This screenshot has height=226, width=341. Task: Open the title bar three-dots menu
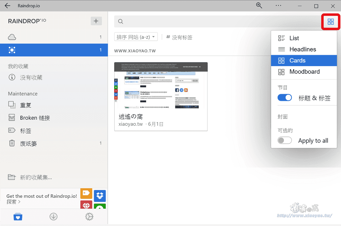tap(278, 6)
